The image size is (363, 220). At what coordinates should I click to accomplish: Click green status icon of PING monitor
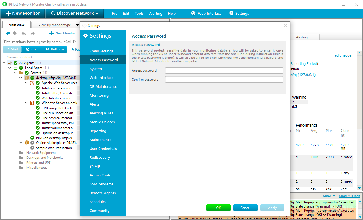click(32, 138)
